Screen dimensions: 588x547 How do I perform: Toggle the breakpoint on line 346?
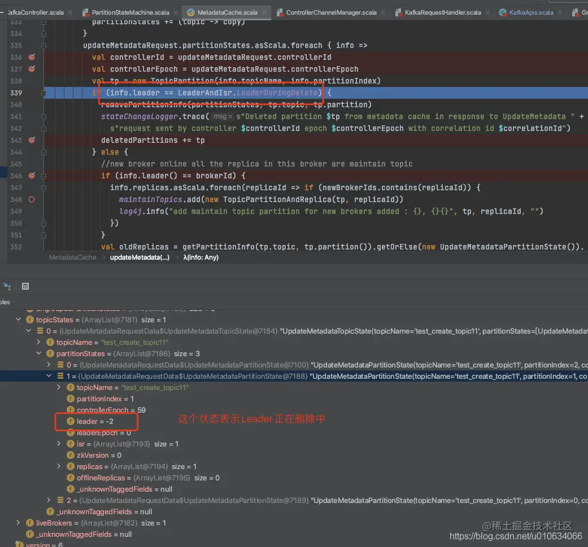point(32,176)
